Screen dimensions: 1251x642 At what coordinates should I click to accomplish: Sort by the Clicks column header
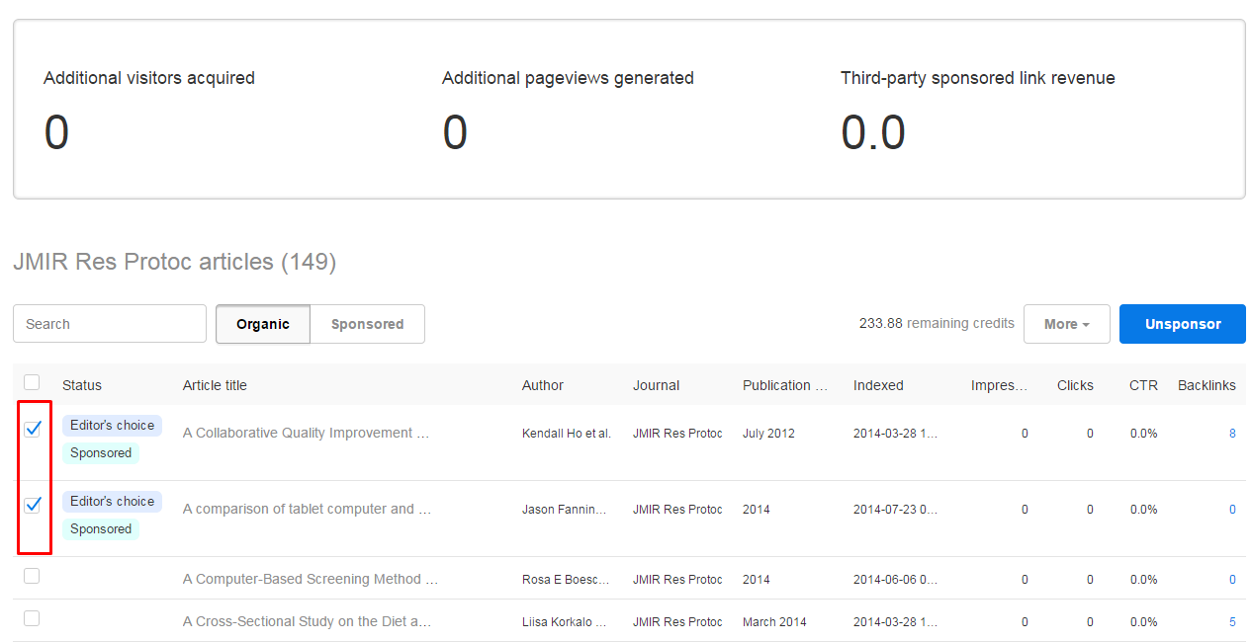1075,385
